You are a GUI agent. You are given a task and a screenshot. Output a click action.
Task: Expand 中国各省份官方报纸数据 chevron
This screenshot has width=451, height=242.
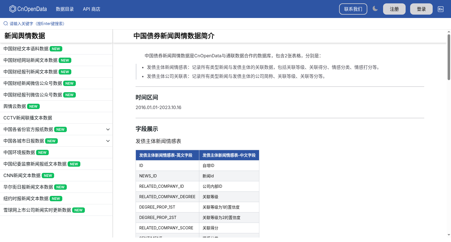point(108,129)
